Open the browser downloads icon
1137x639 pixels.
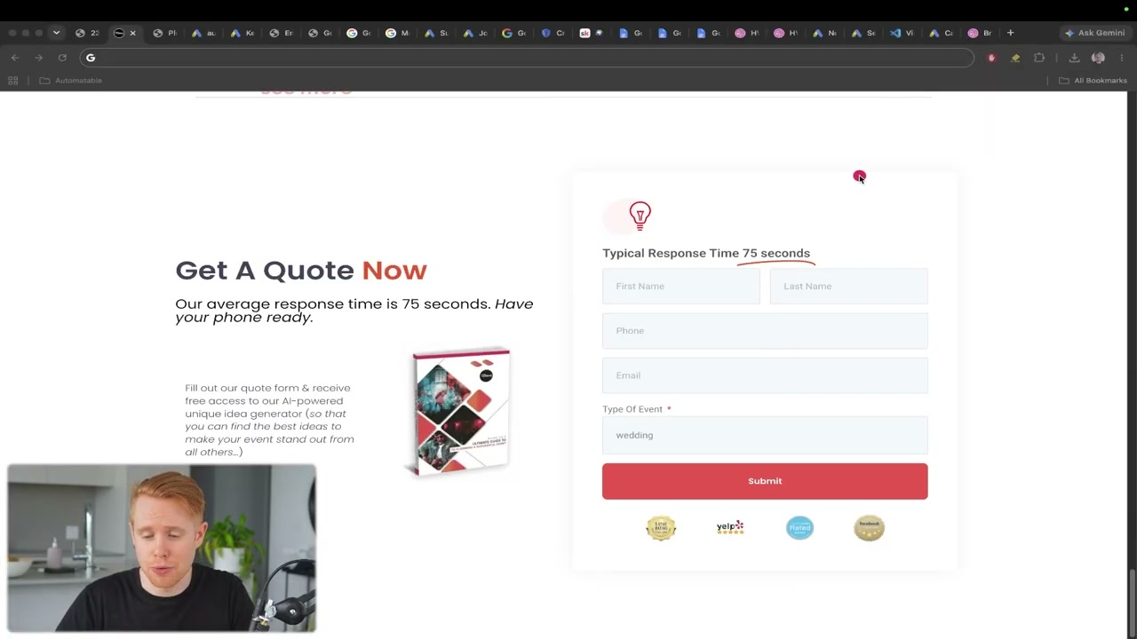tap(1074, 58)
